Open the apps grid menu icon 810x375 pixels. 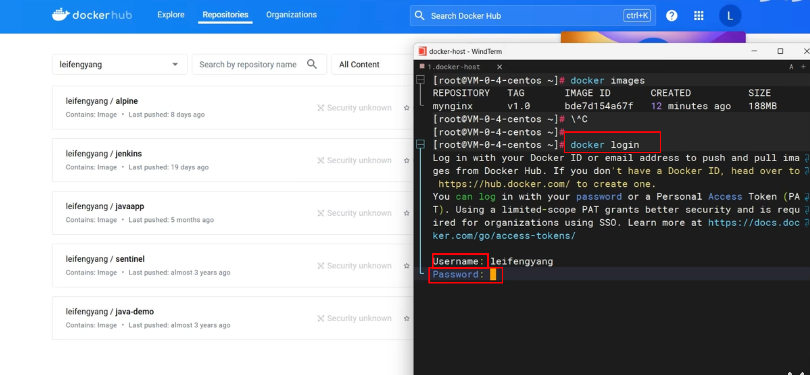click(699, 15)
